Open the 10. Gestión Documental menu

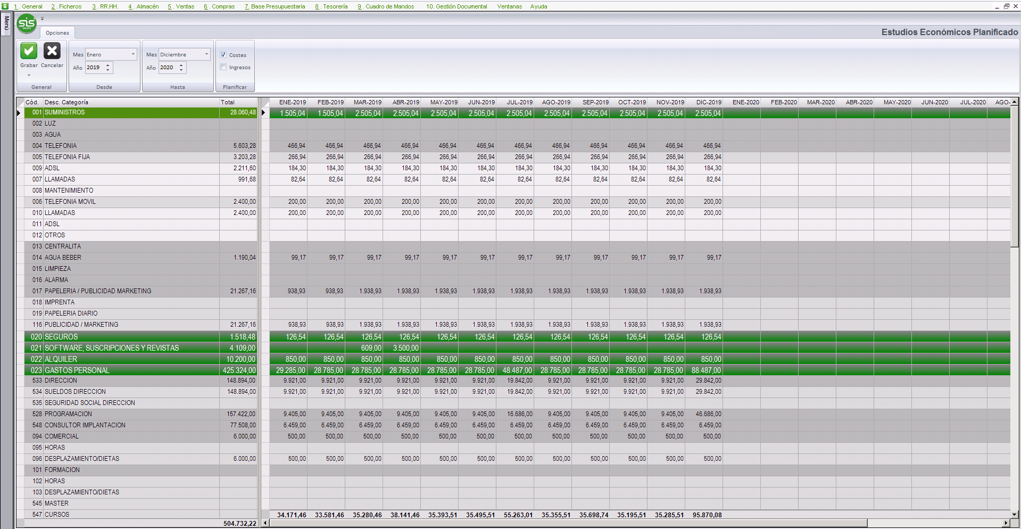pyautogui.click(x=456, y=6)
